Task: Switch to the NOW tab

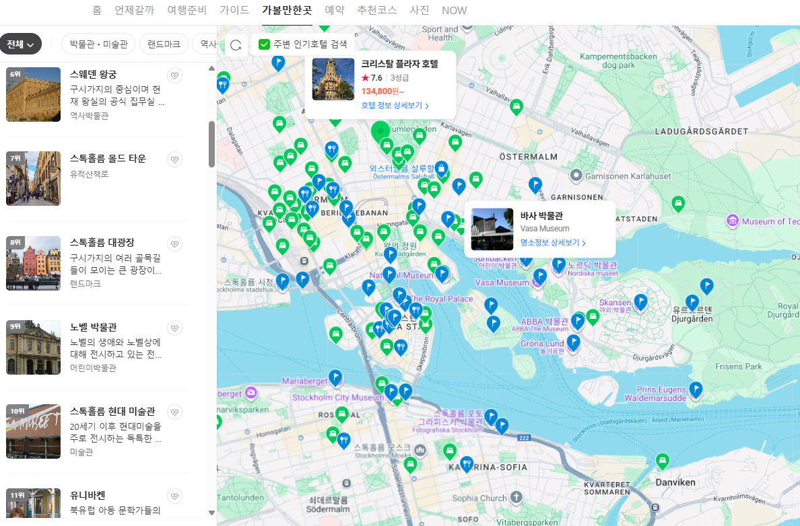Action: tap(454, 10)
